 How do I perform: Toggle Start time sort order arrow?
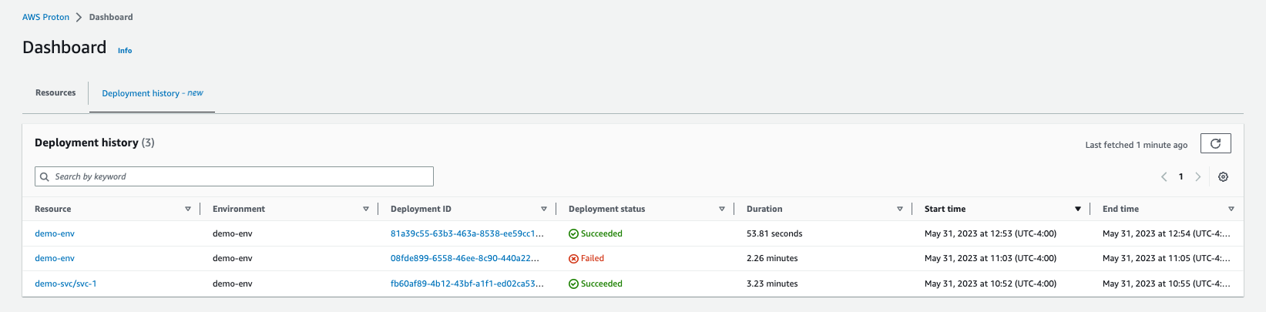(1078, 209)
